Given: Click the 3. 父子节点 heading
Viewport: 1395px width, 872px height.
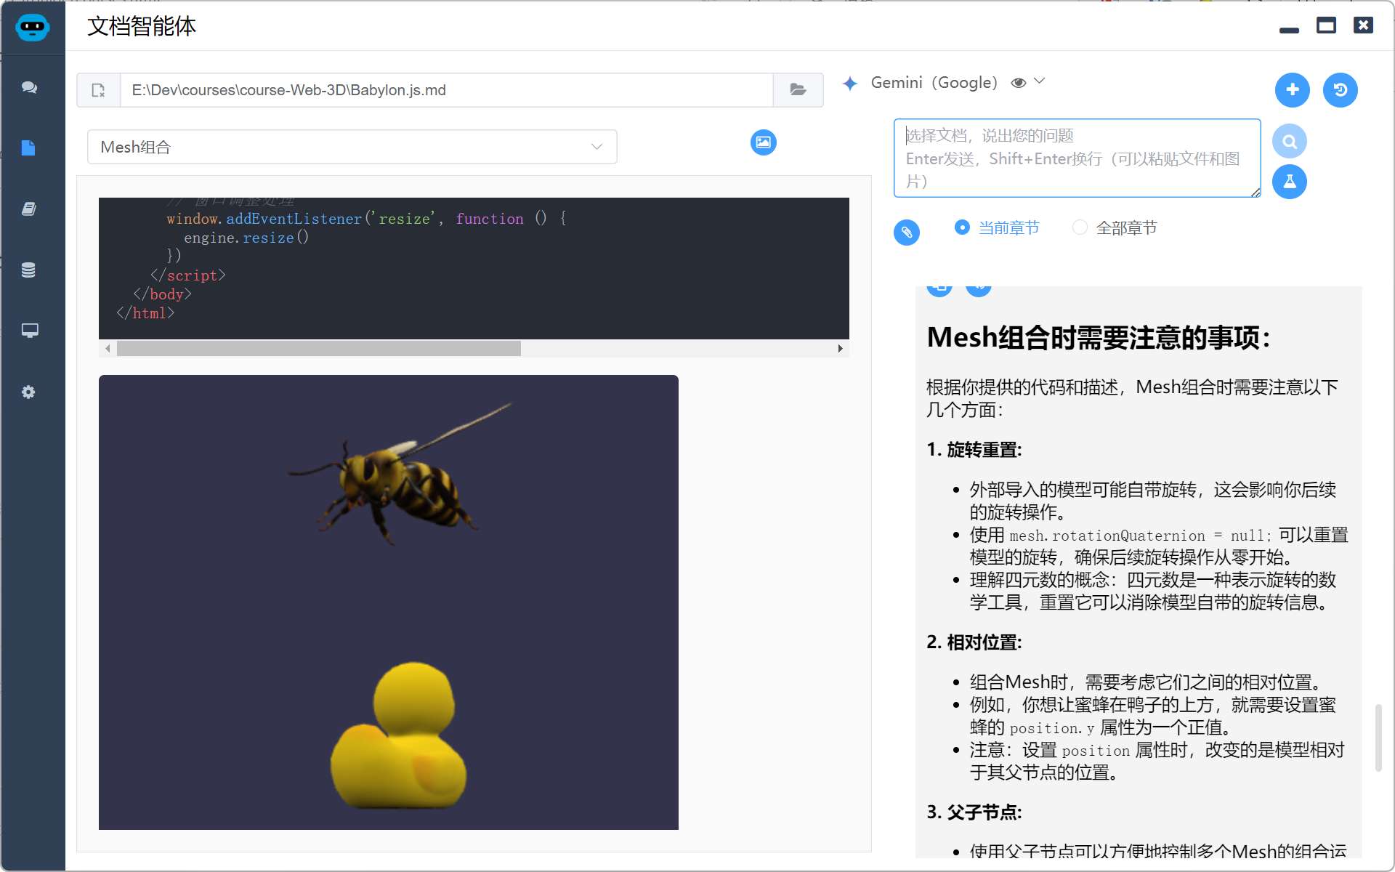Looking at the screenshot, I should [974, 812].
